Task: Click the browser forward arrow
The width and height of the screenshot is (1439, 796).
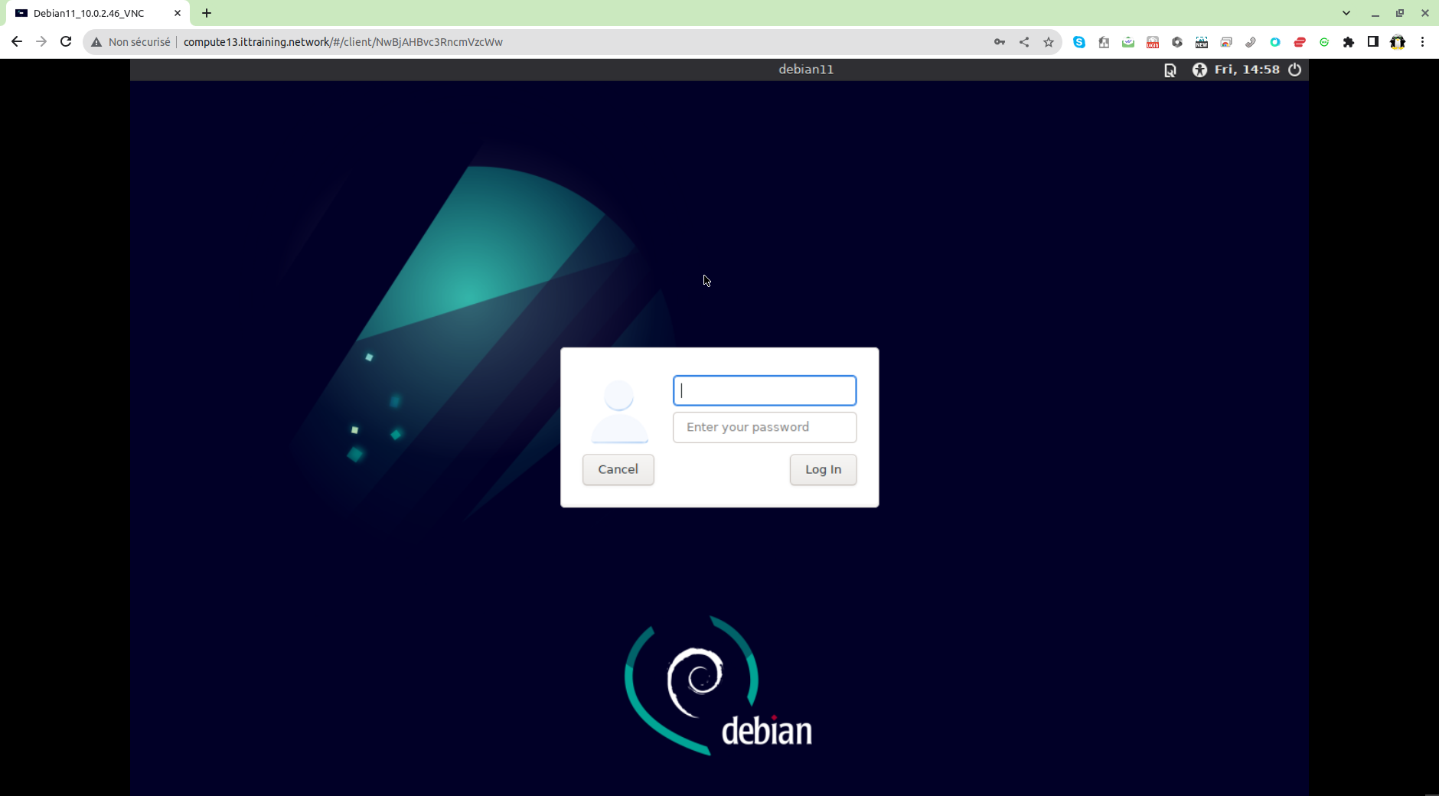Action: pos(41,42)
